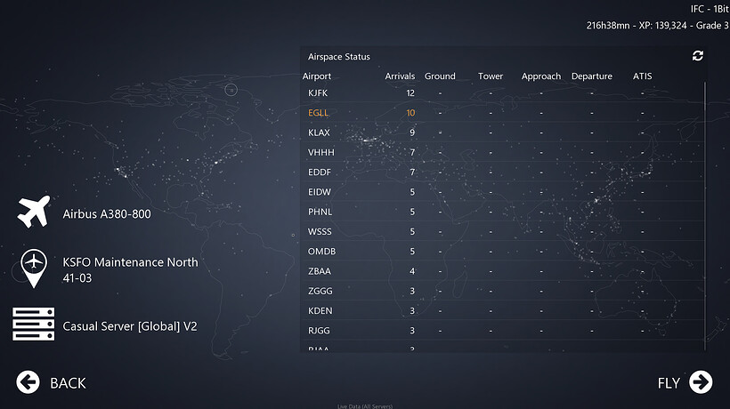Select the KJFK airport row
The width and height of the screenshot is (730, 409).
[x=503, y=93]
